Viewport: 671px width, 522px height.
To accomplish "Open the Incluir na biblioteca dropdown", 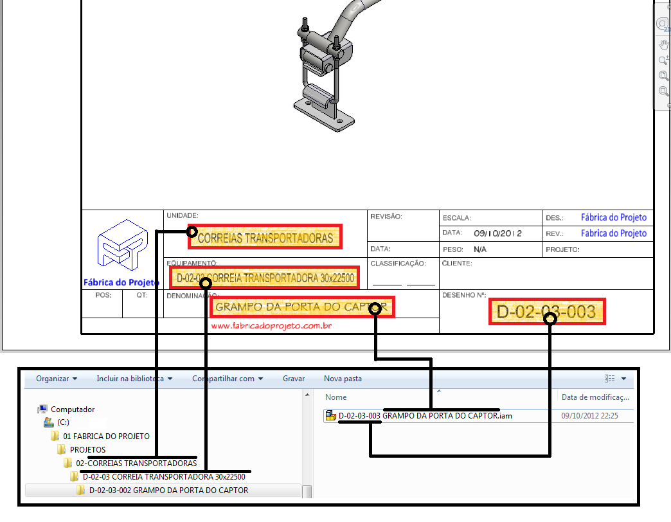I will 134,379.
